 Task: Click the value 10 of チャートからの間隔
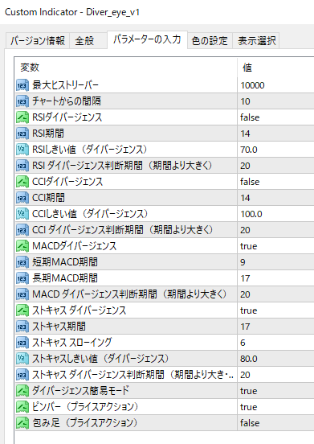(245, 101)
